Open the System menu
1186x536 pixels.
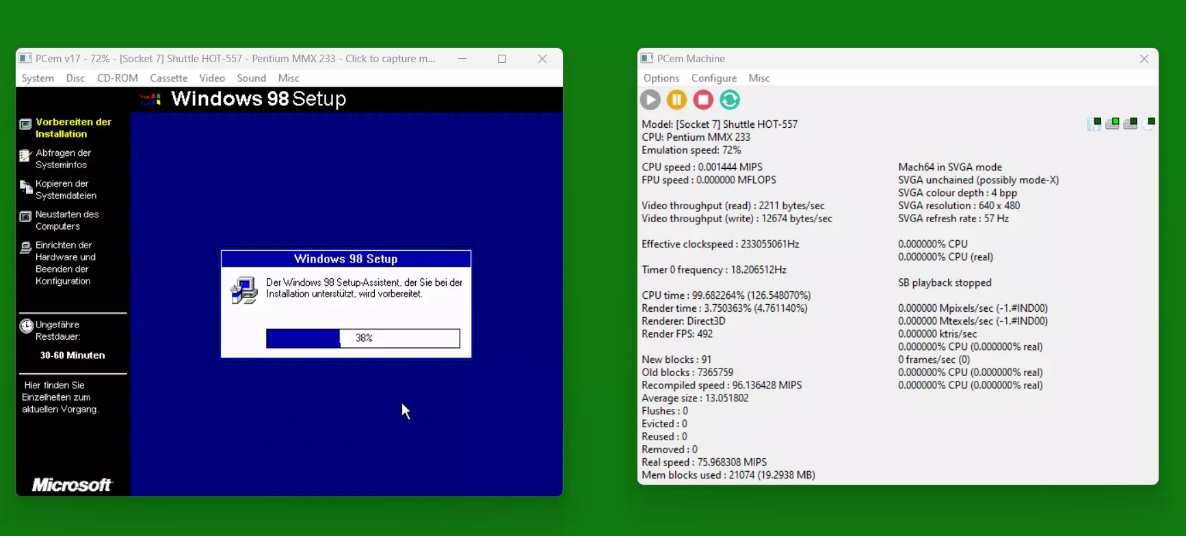tap(38, 78)
